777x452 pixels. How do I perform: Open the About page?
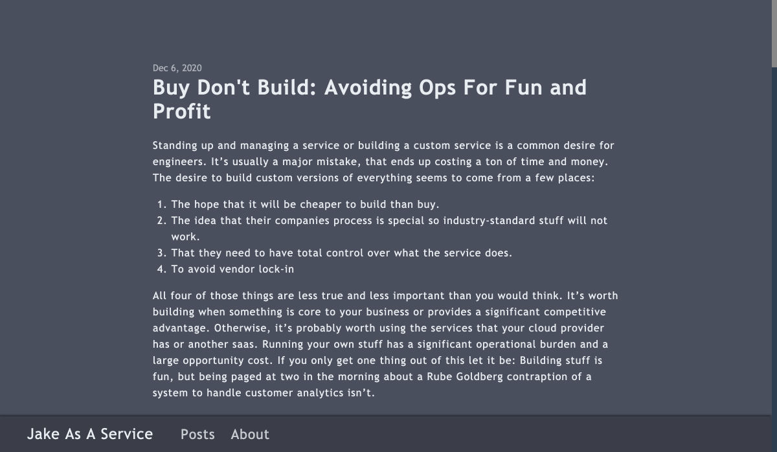(x=250, y=435)
